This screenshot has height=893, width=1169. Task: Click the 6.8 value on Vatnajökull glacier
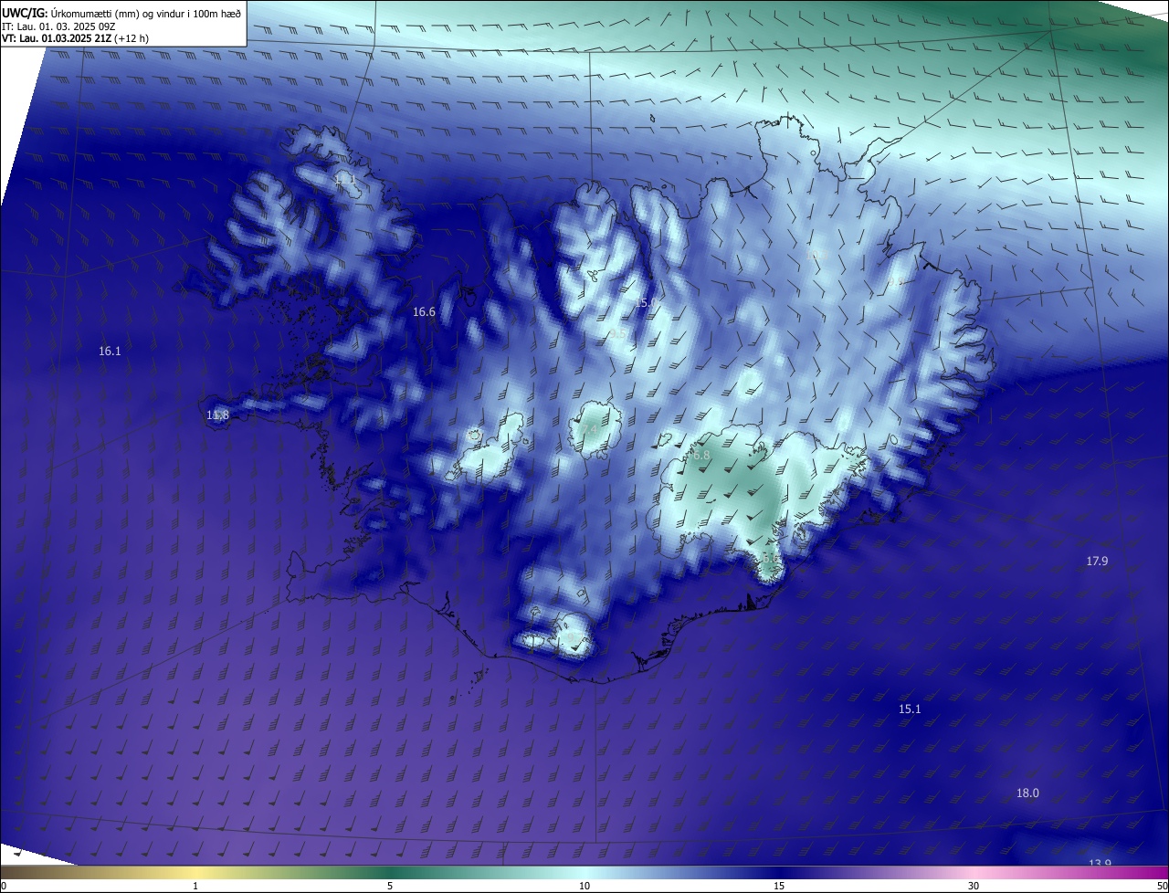click(x=700, y=456)
